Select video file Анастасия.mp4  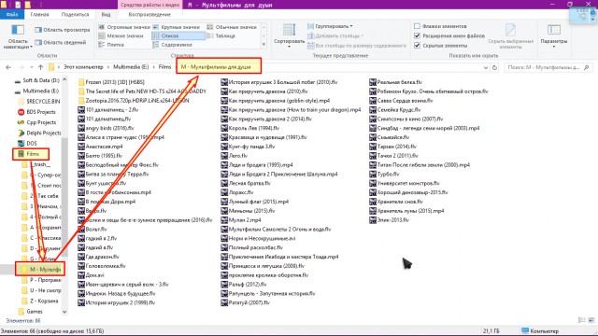pos(100,147)
